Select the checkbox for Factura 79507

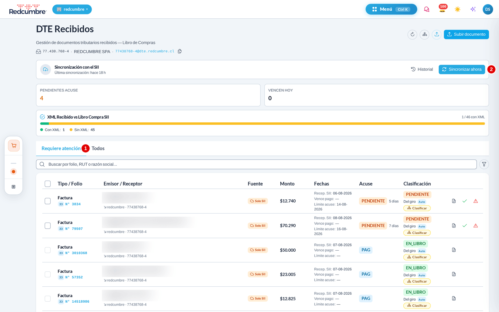click(x=48, y=226)
